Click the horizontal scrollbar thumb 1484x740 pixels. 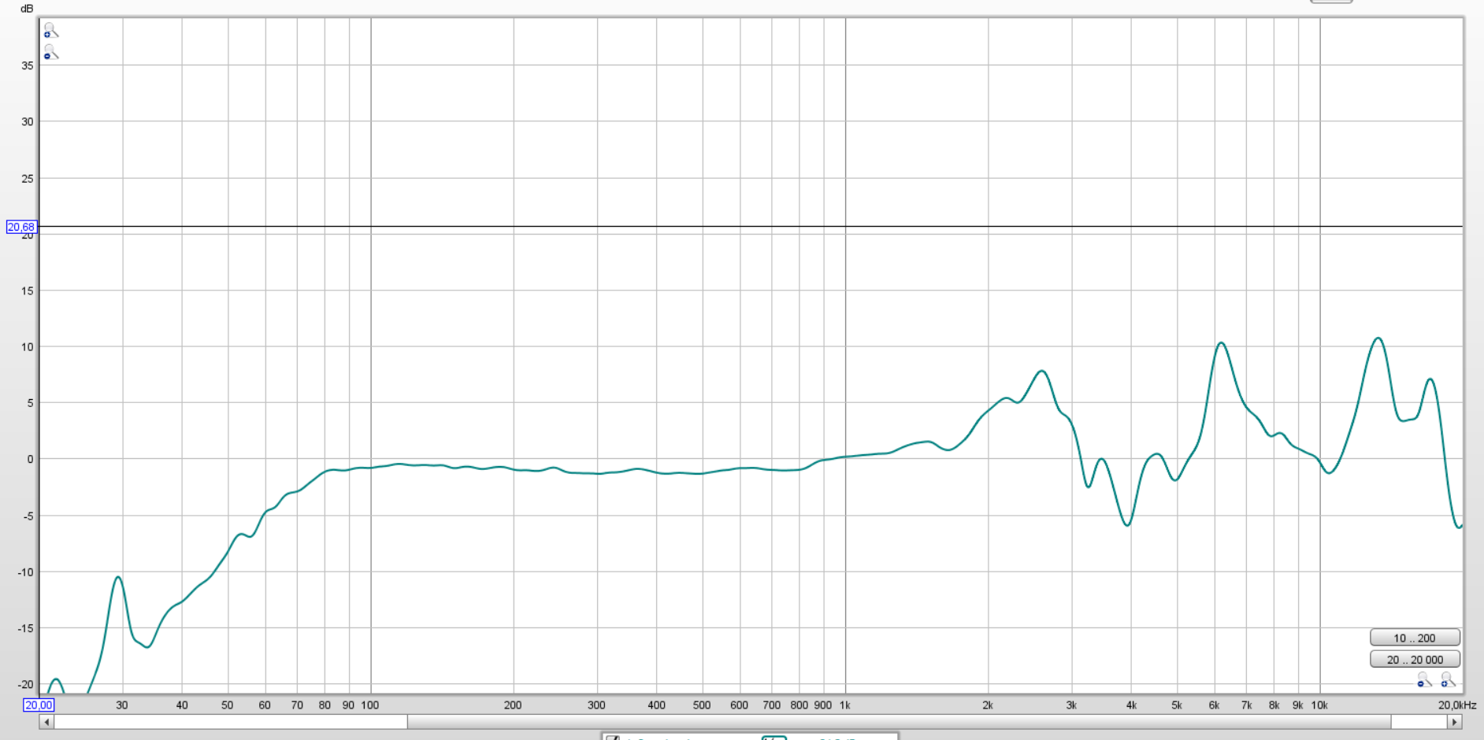(x=898, y=722)
